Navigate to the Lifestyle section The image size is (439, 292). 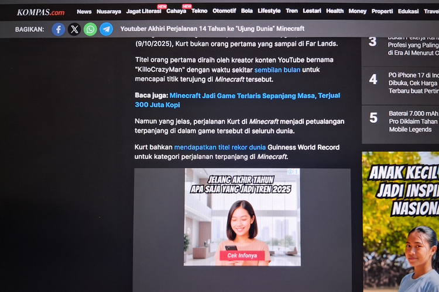[x=269, y=11]
